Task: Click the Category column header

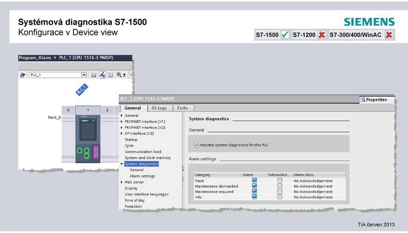Action: [x=218, y=175]
